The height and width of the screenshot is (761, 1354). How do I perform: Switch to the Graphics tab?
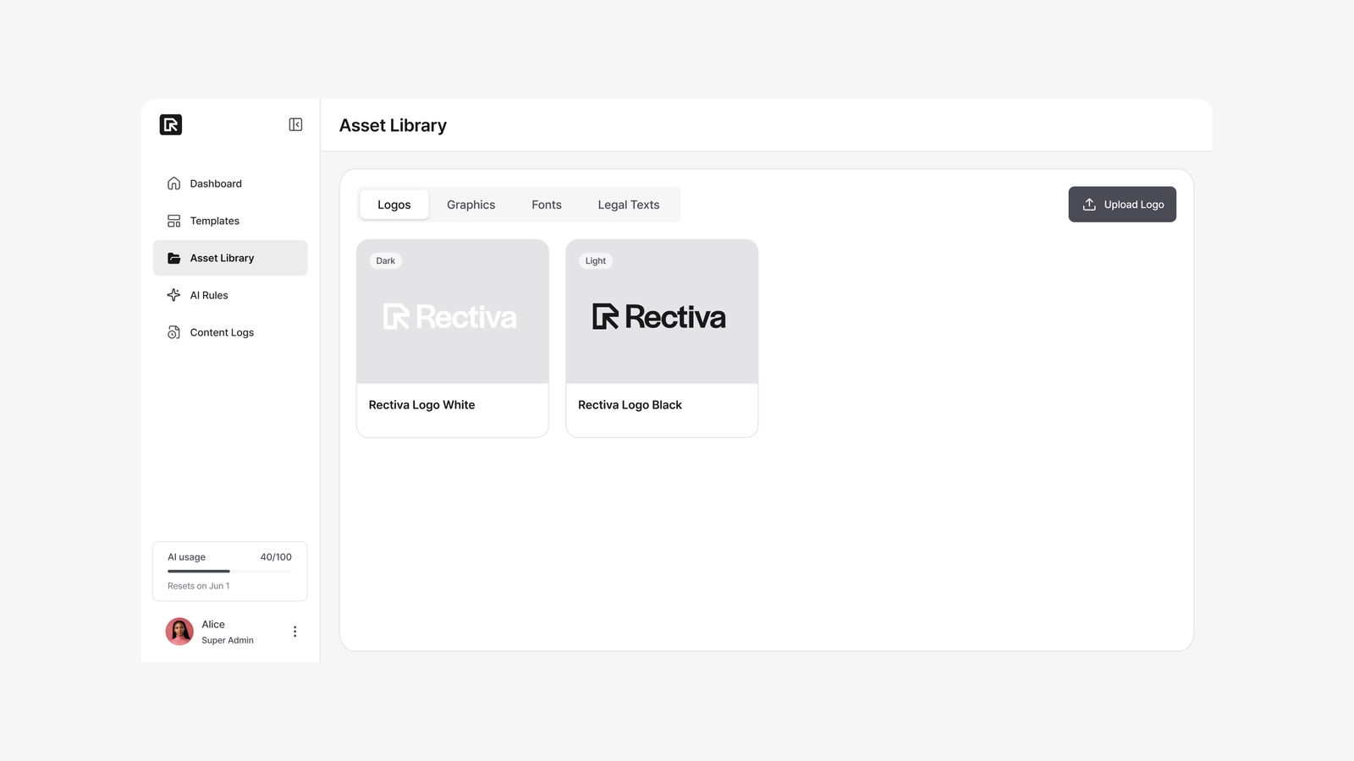pyautogui.click(x=471, y=205)
